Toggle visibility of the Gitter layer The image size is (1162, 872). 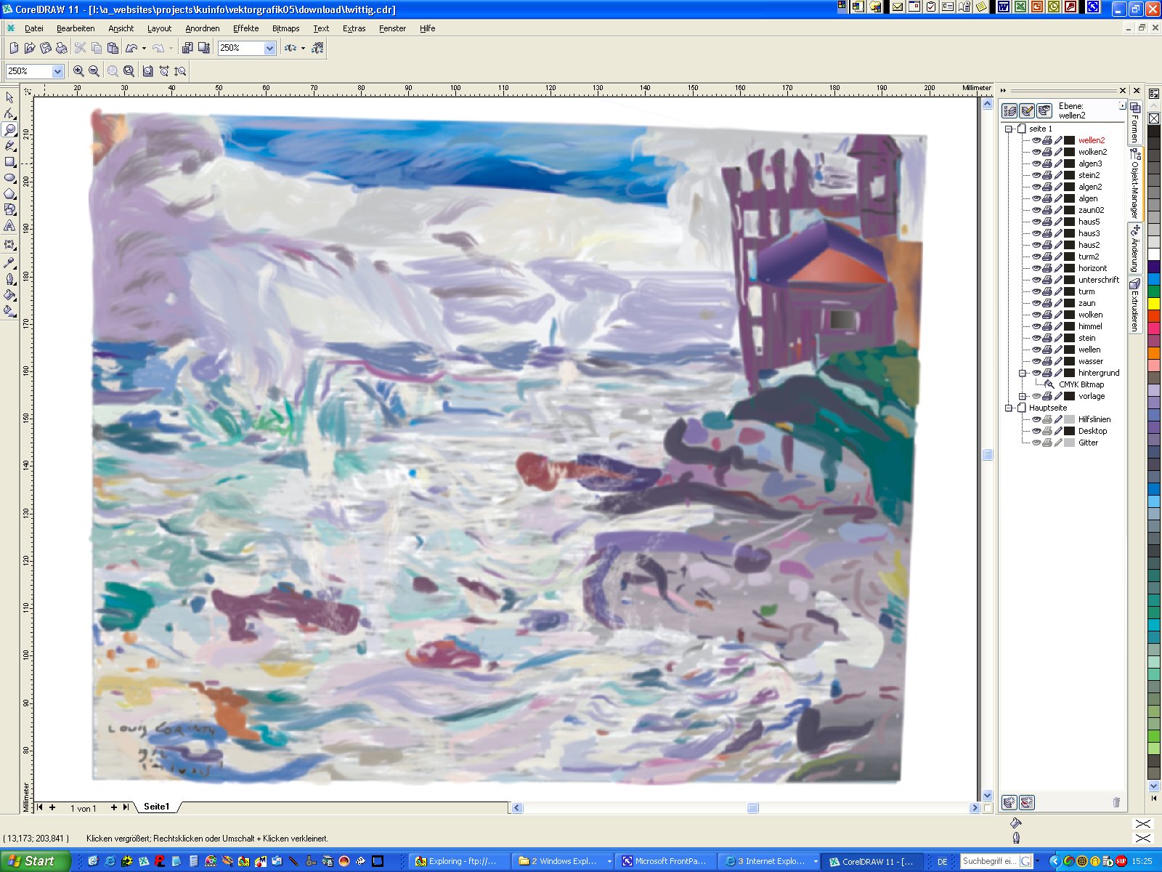click(x=1036, y=443)
